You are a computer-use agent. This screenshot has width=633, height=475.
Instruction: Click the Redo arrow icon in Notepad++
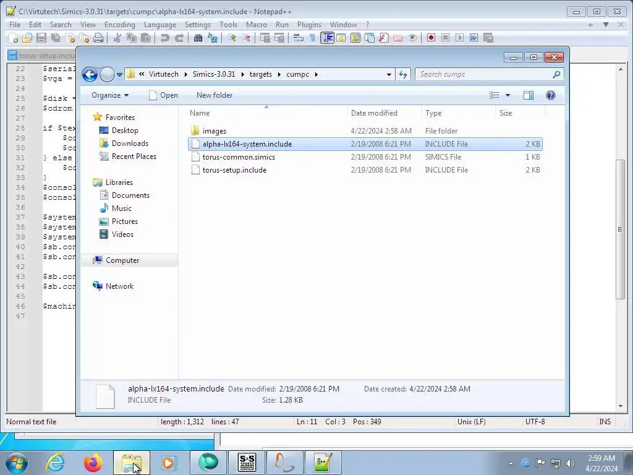tap(179, 38)
